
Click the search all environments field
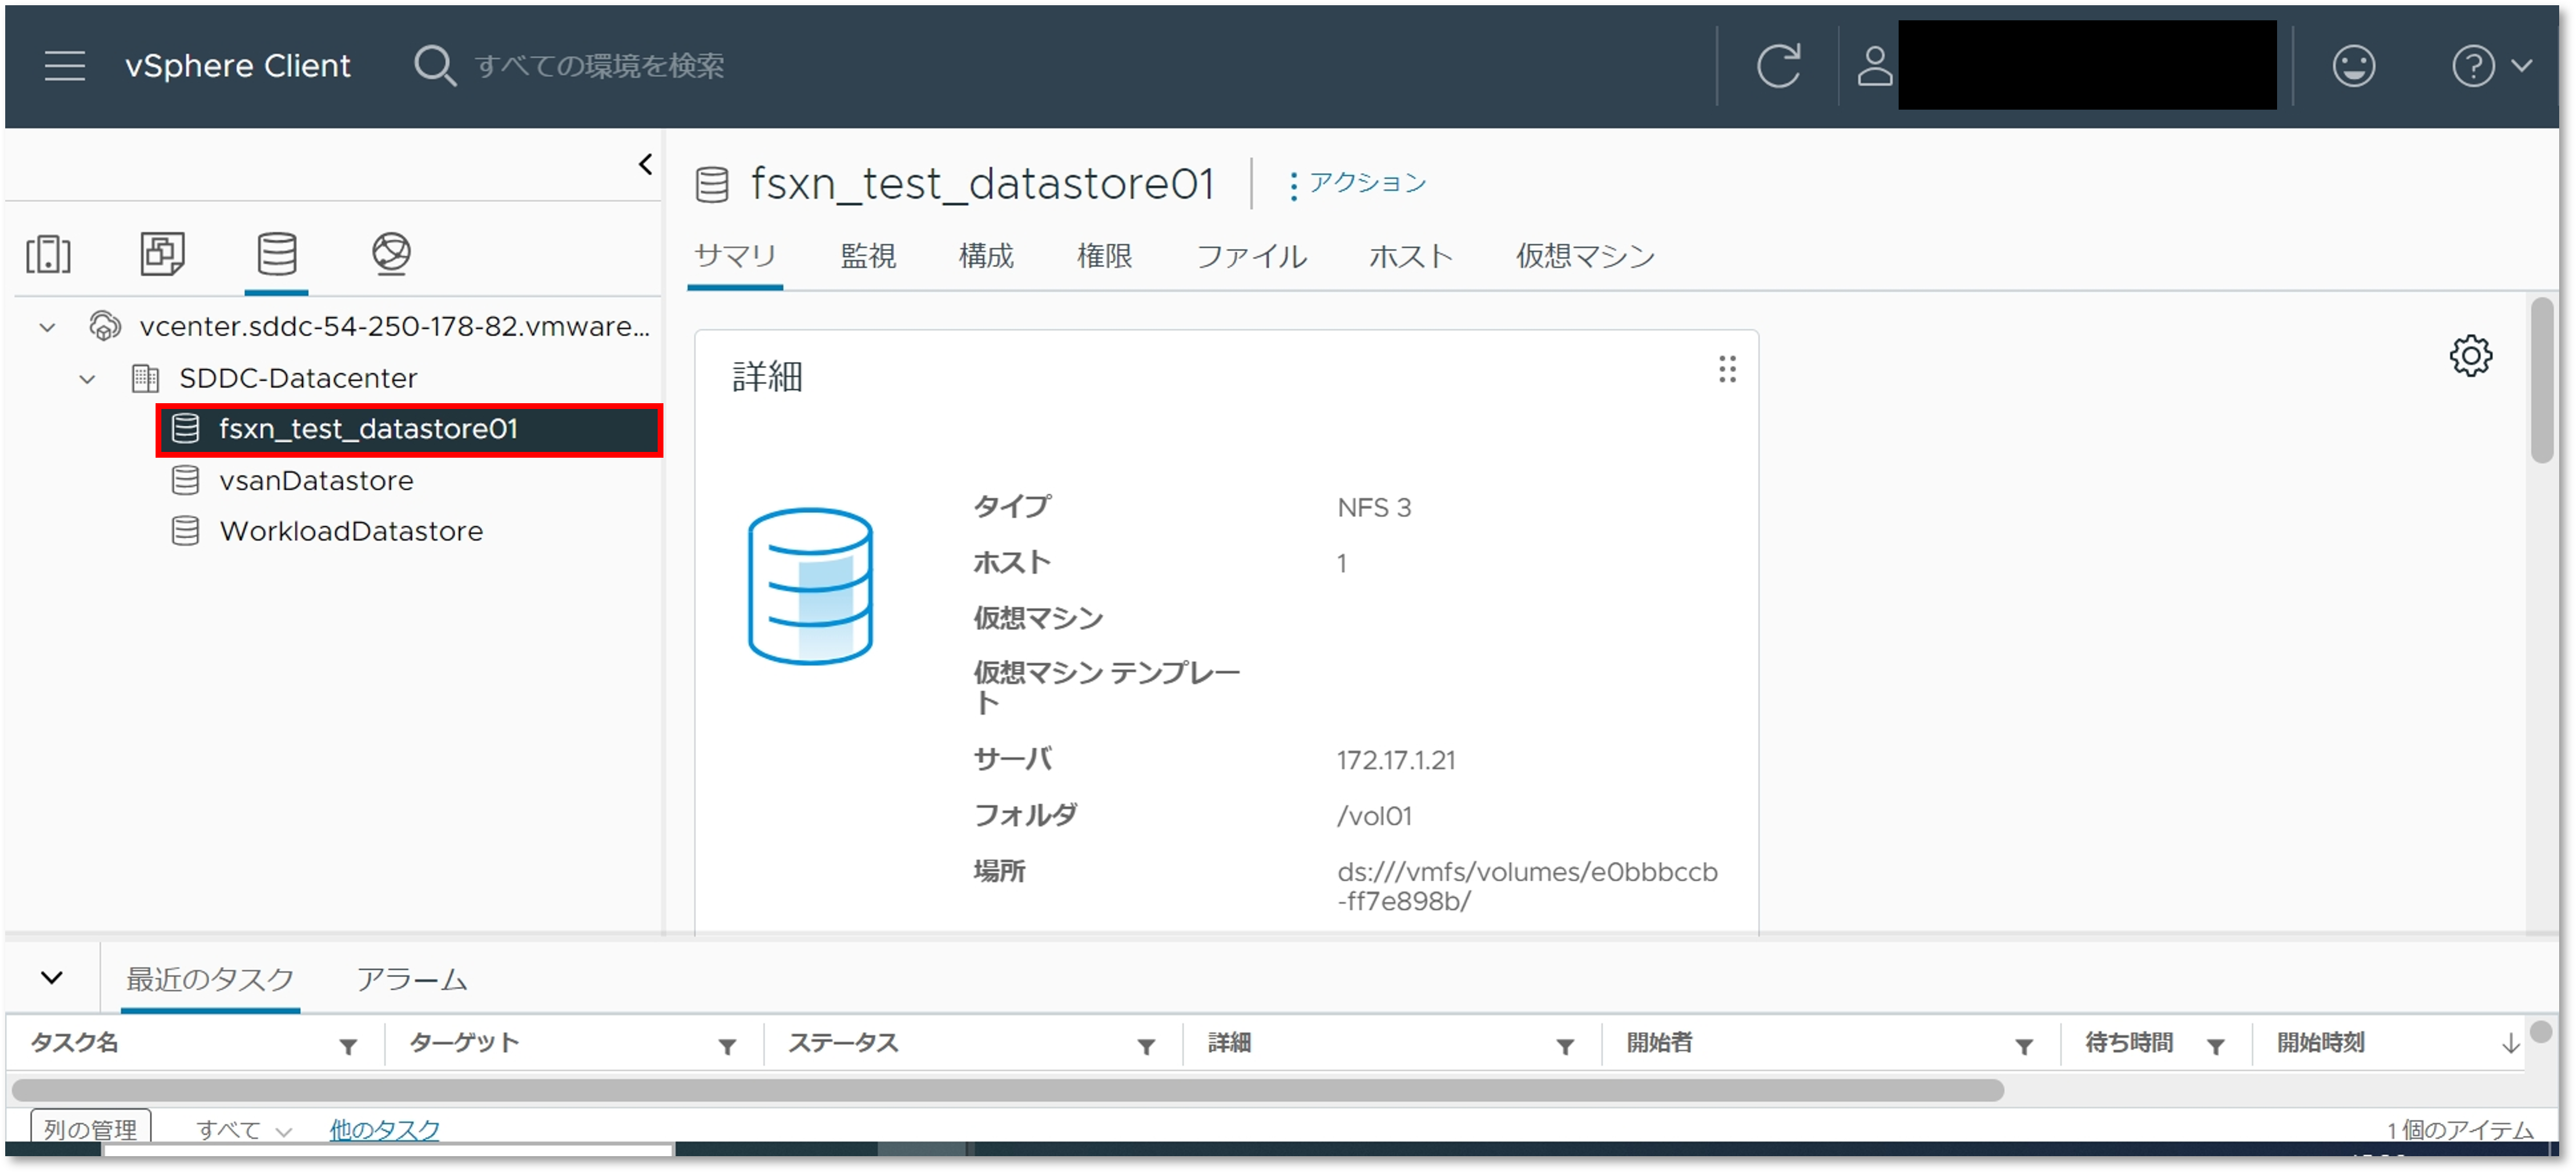(599, 66)
